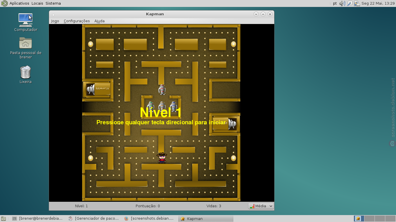Switch to Gerenciador de pacotes taskbar item
Screen dimensions: 396x222
pyautogui.click(x=93, y=219)
